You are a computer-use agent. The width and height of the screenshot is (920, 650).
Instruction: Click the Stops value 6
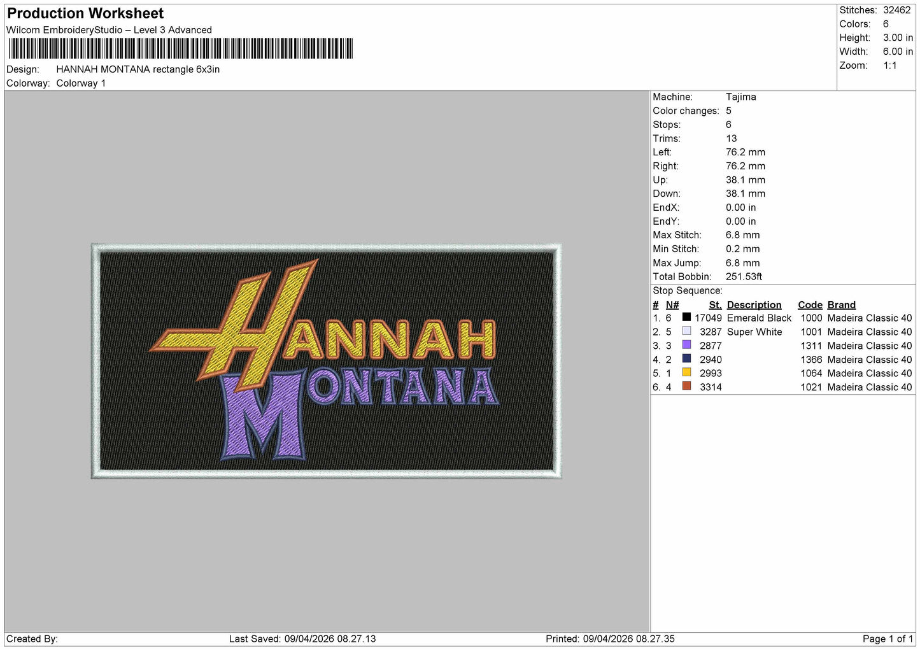pos(729,125)
